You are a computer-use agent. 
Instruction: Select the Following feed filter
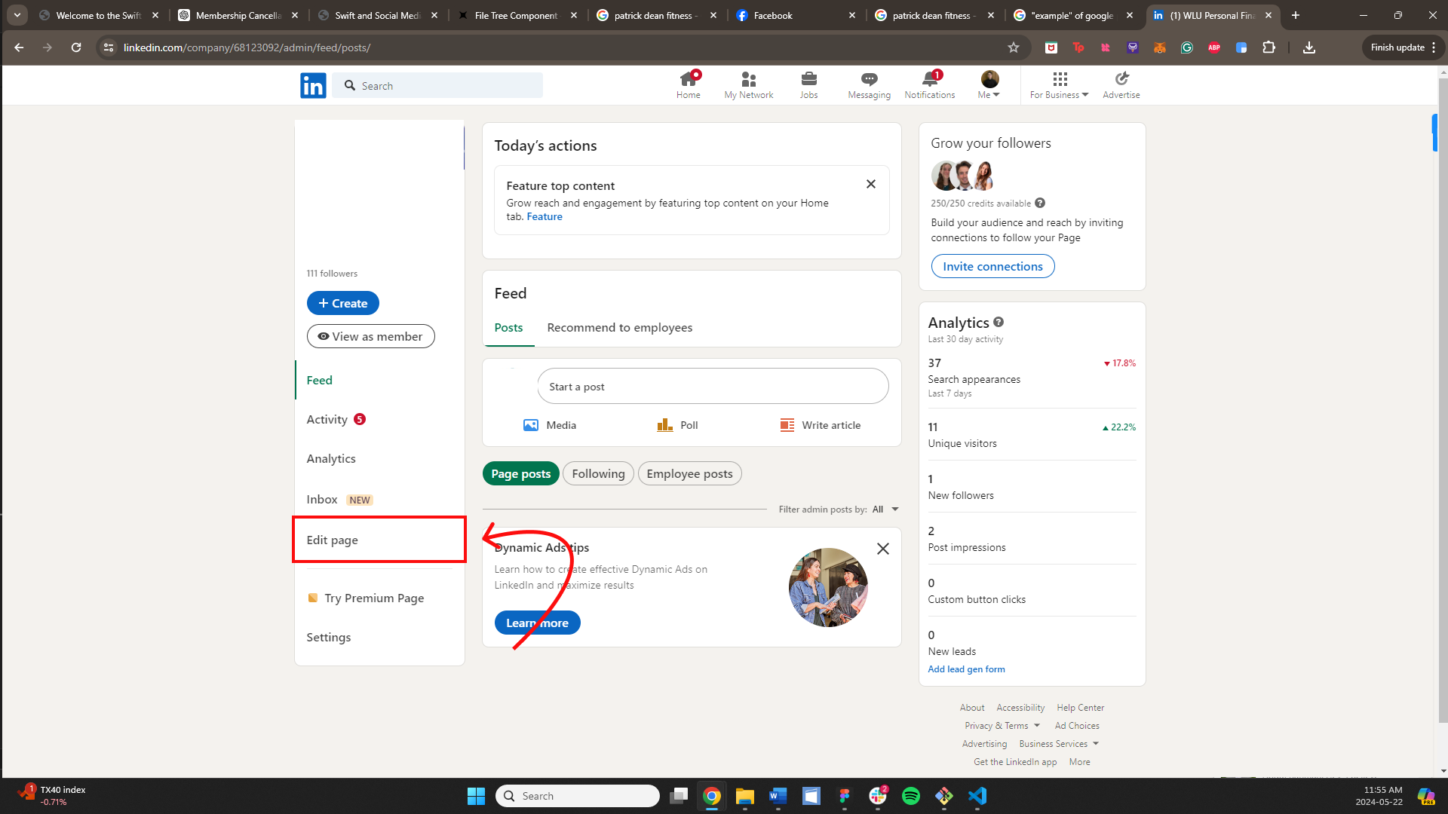tap(598, 473)
